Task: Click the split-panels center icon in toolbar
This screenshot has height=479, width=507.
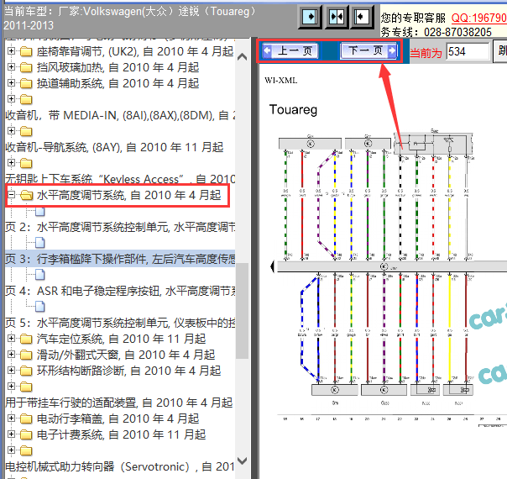Action: click(x=337, y=17)
